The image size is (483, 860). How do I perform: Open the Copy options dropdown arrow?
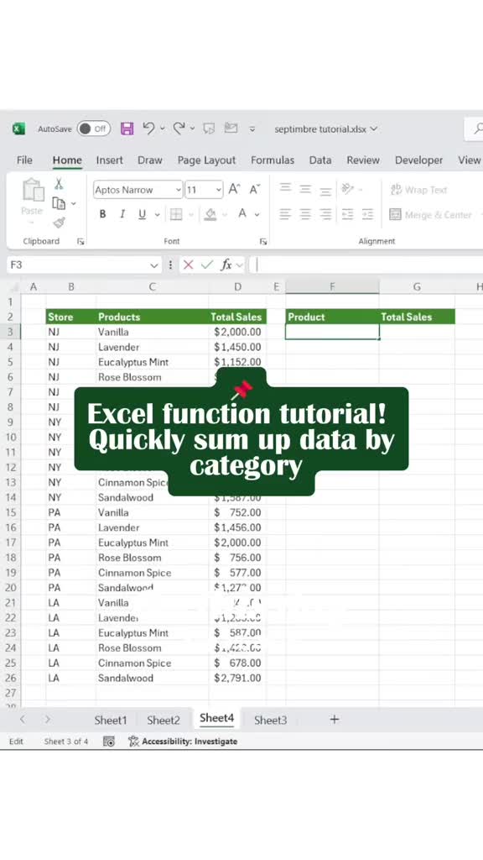[74, 203]
